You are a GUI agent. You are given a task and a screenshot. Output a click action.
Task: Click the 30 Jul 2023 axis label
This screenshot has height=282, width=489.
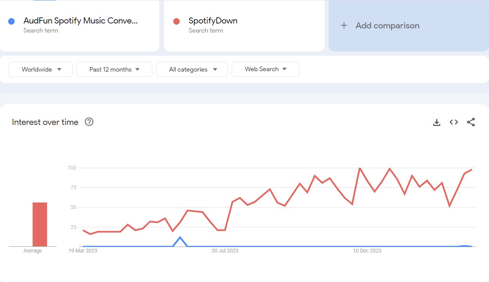[x=225, y=251]
